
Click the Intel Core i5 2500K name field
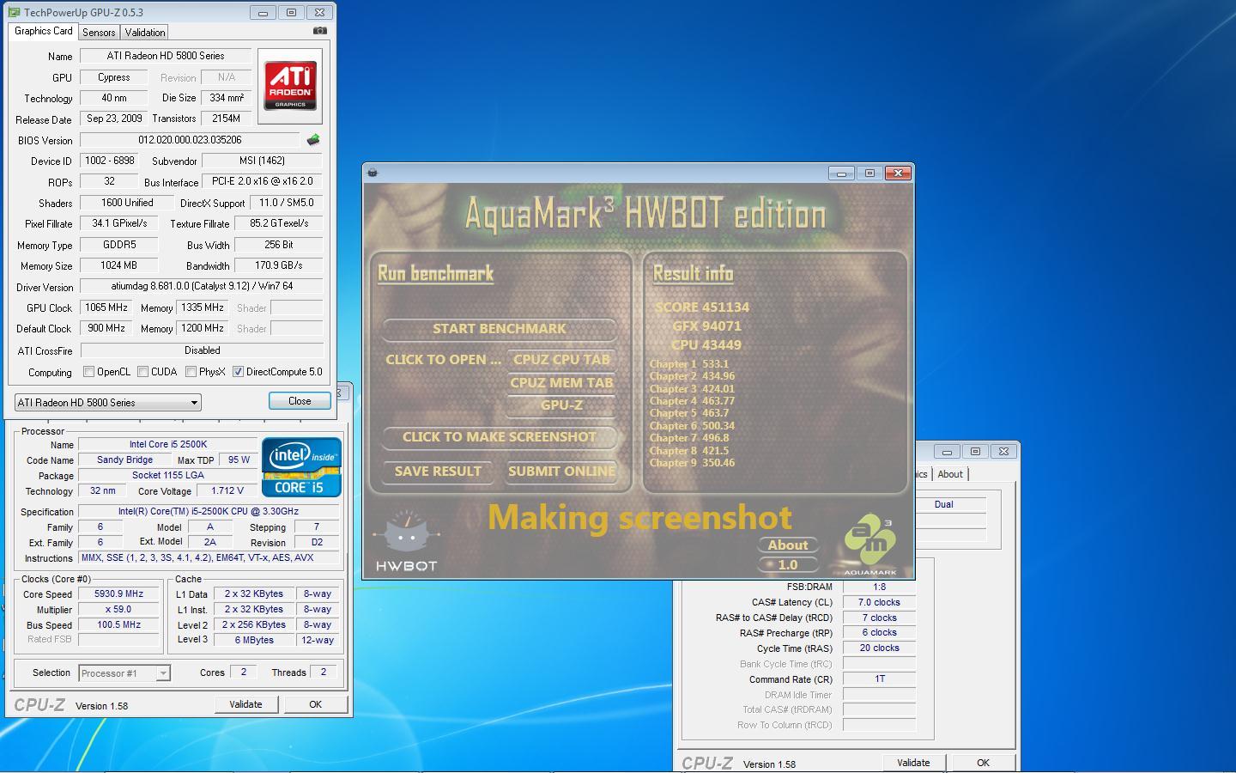[x=167, y=445]
